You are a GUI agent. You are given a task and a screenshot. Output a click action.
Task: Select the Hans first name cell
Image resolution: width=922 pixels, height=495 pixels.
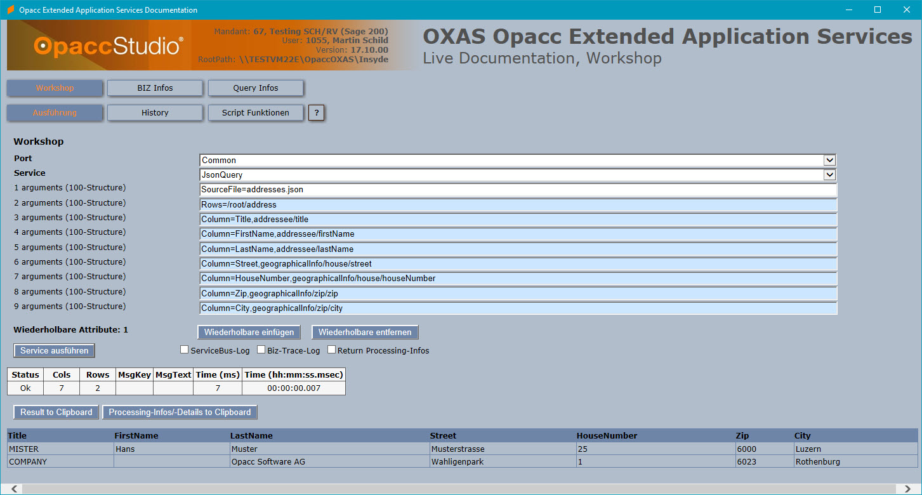coord(171,449)
